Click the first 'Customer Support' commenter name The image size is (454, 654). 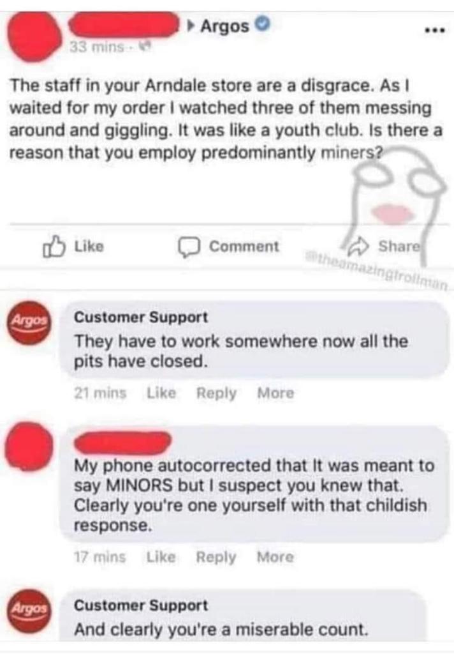point(141,317)
